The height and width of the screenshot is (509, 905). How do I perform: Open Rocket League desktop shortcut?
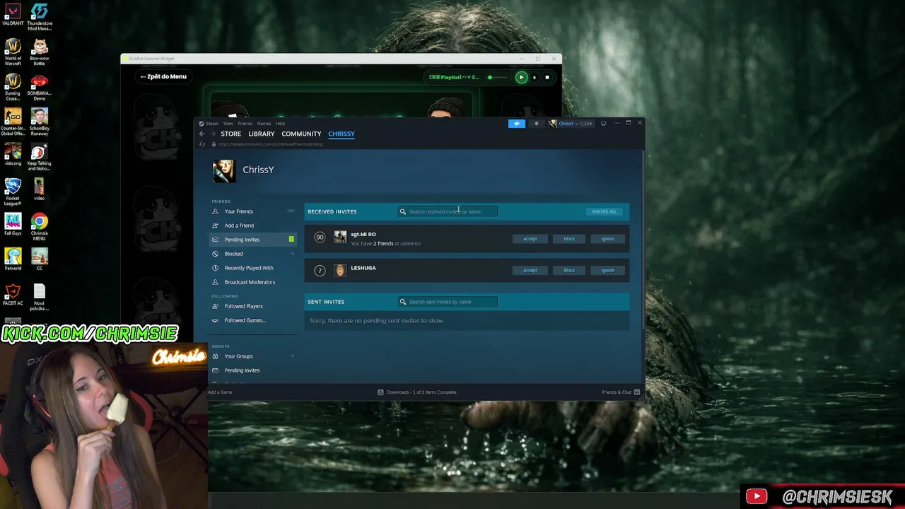click(13, 191)
